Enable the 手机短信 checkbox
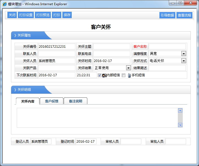The image size is (199, 166). tap(123, 75)
